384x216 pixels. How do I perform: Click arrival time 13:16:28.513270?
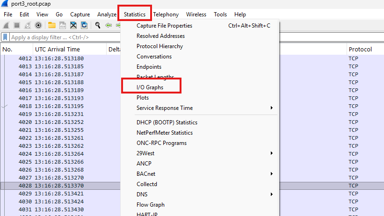click(59, 178)
